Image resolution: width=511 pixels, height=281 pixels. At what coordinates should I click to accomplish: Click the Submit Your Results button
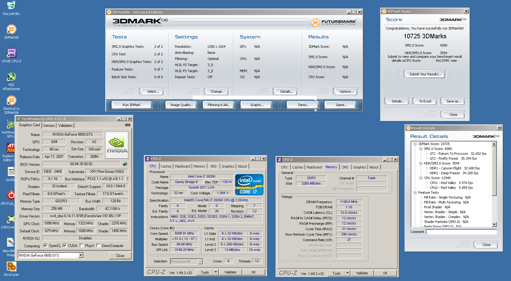pos(425,74)
